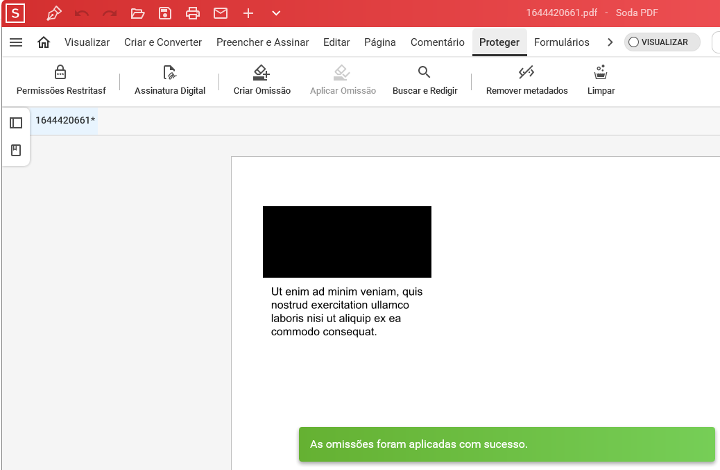Switch to Preencher e Assinar tab
The width and height of the screenshot is (720, 470).
pos(263,42)
